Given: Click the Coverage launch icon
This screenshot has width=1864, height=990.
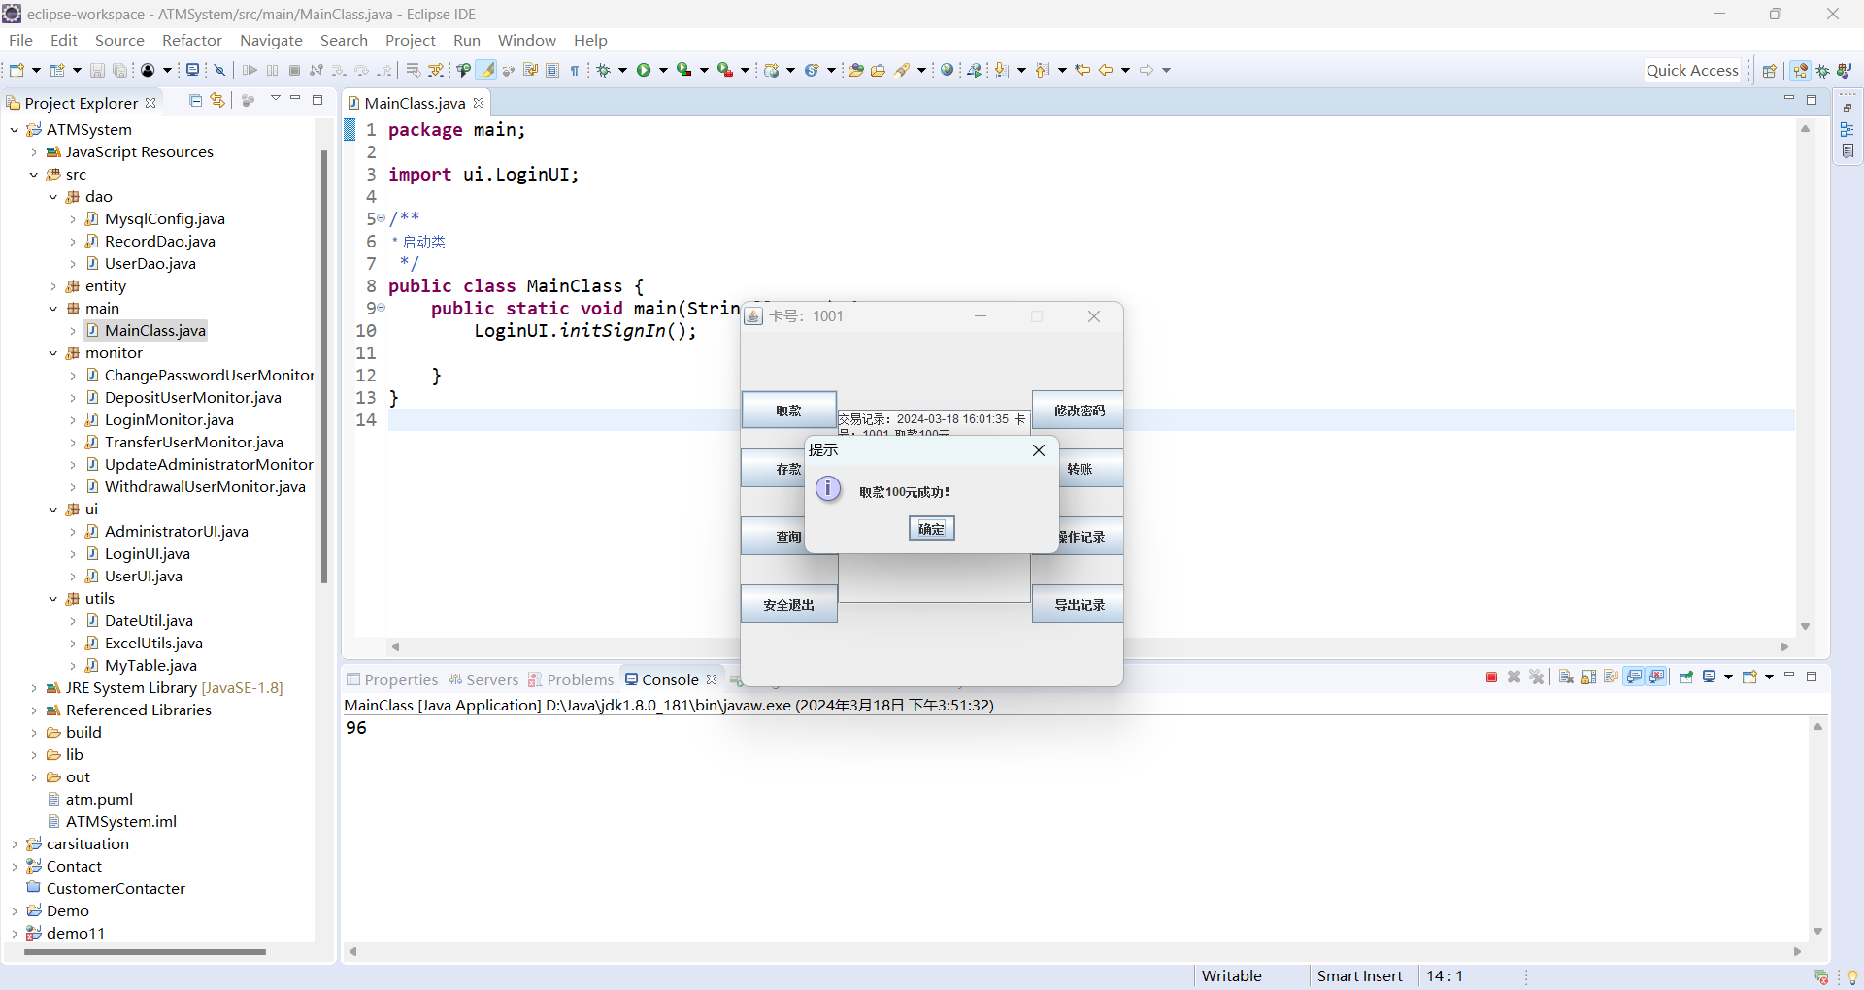Looking at the screenshot, I should [x=683, y=70].
